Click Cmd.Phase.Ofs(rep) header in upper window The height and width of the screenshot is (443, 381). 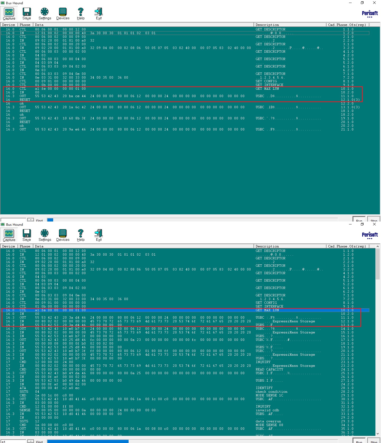coord(348,25)
